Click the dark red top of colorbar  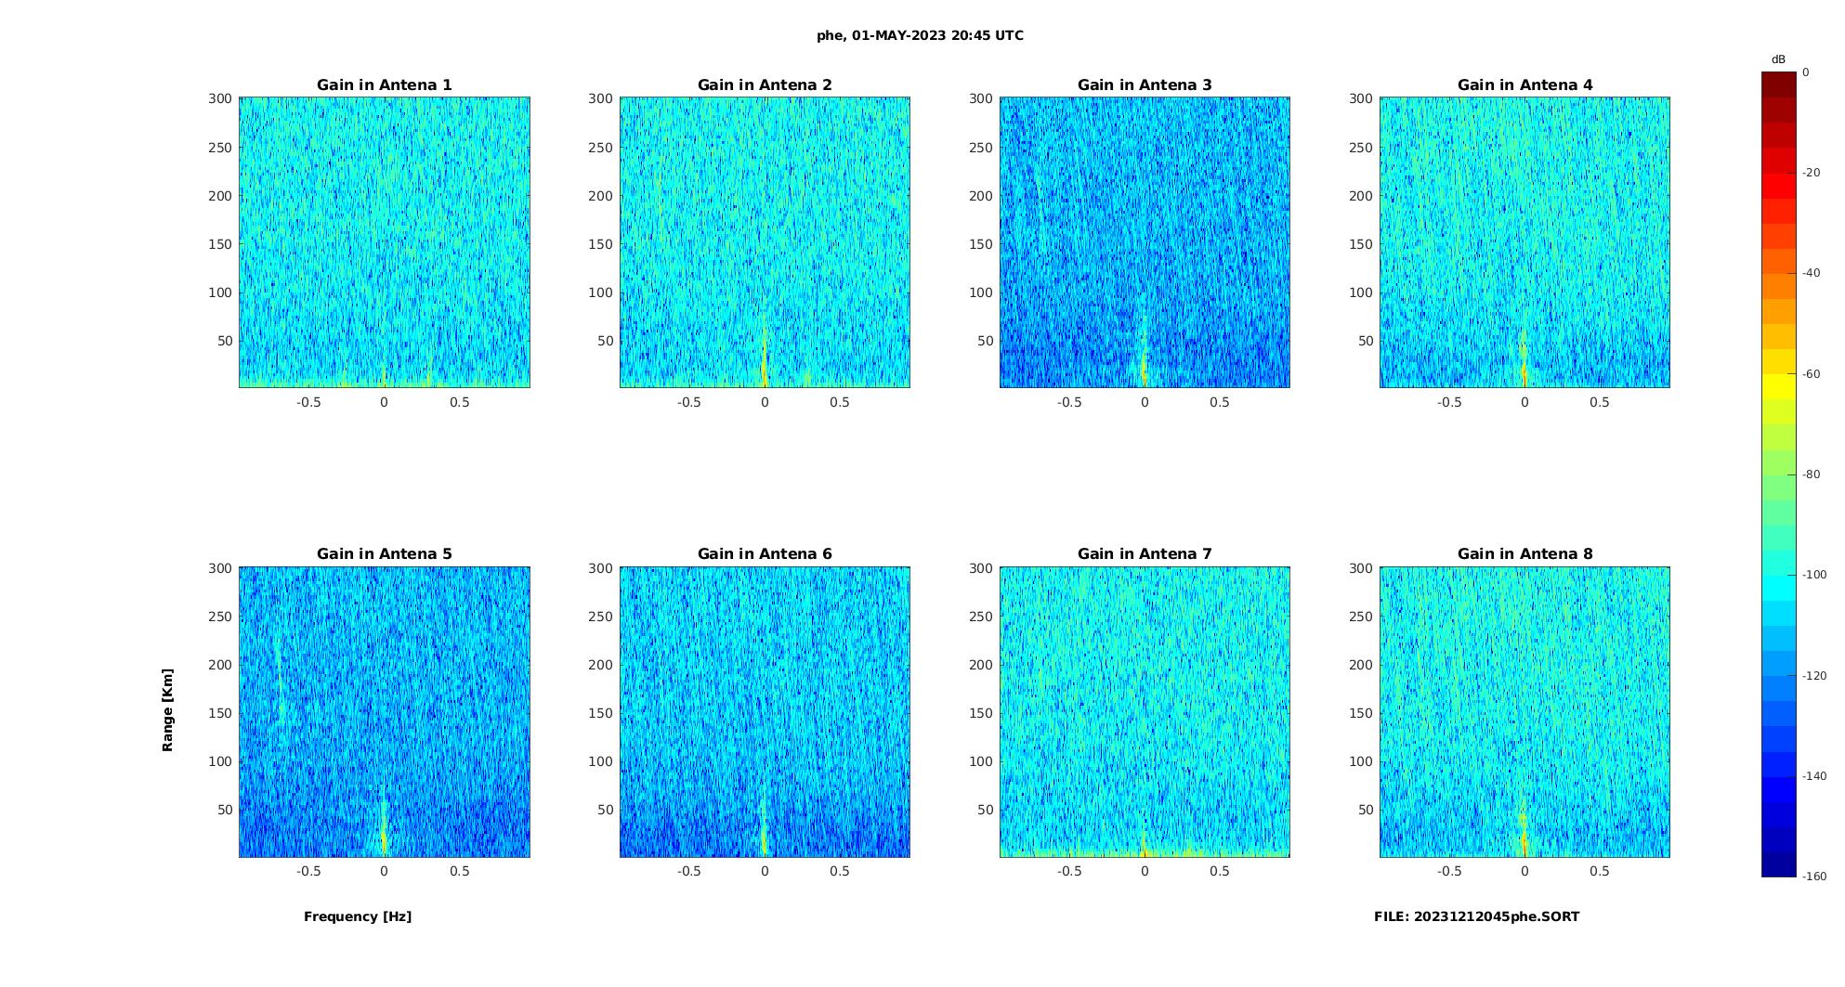tap(1778, 84)
